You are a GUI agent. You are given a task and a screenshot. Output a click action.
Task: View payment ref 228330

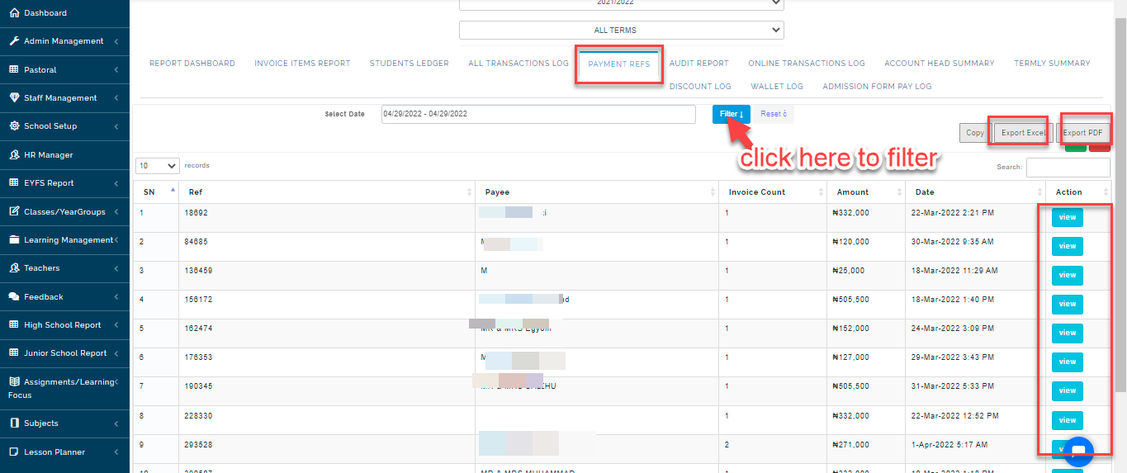point(1068,420)
